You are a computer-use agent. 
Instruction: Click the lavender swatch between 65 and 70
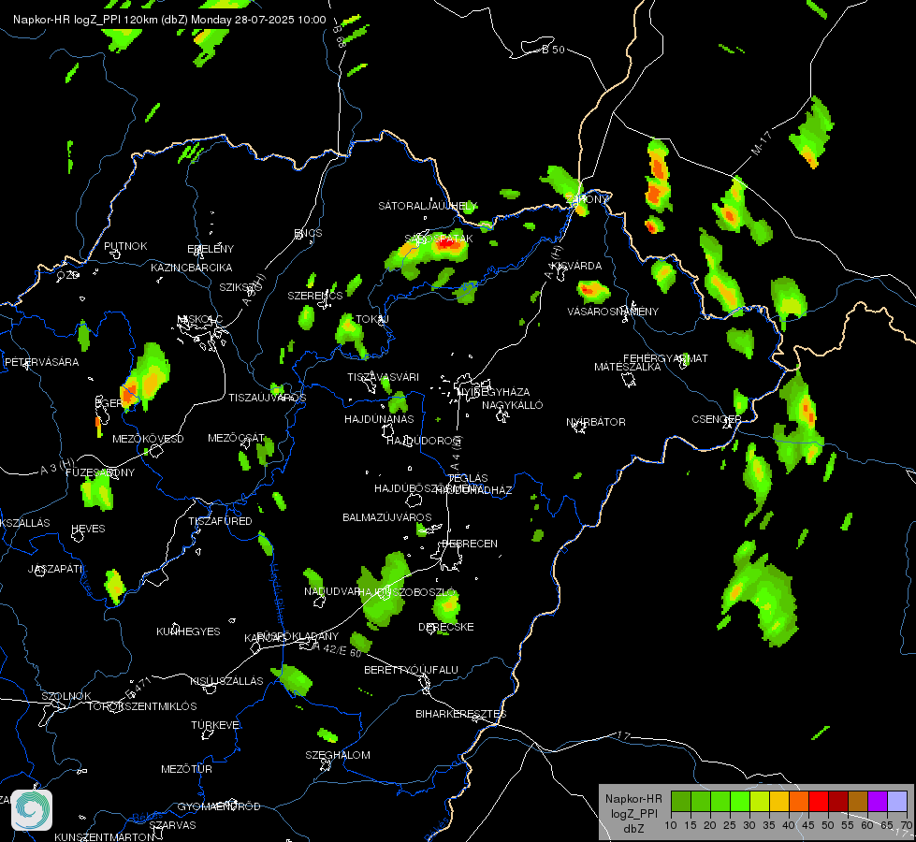897,801
